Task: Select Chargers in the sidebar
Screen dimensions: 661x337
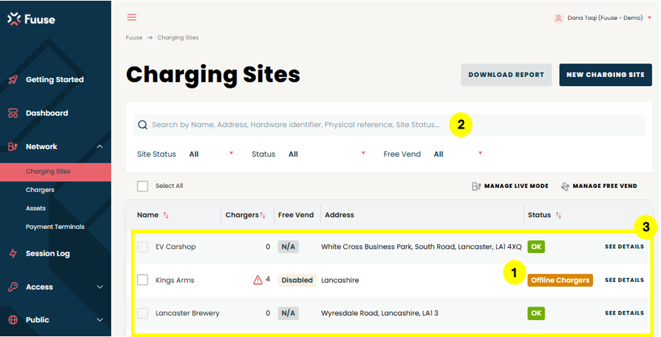Action: (x=40, y=190)
